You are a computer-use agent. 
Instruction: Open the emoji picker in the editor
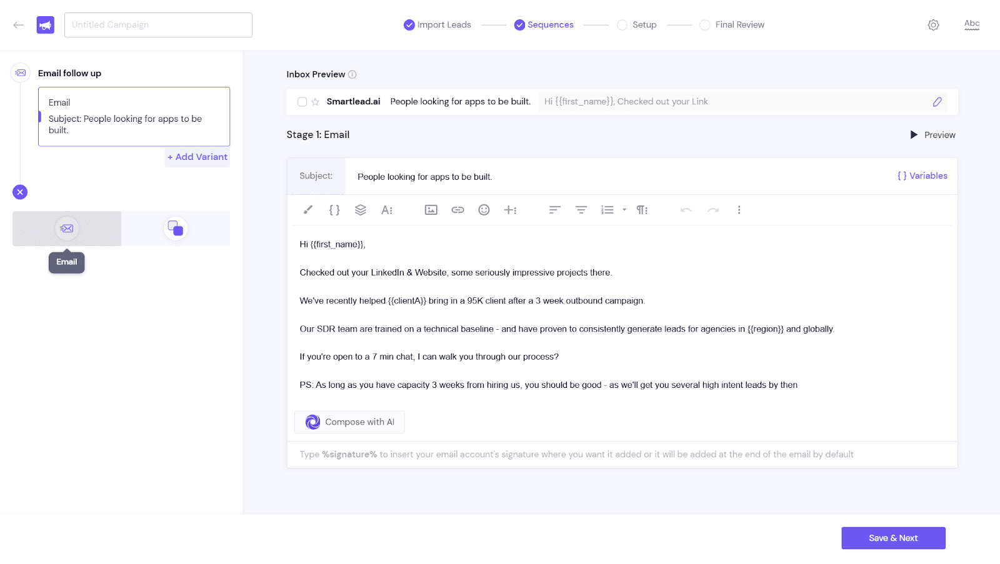(x=484, y=210)
